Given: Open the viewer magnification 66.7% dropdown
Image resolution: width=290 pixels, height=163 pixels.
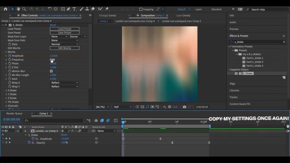Looking at the screenshot, I should point(102,107).
